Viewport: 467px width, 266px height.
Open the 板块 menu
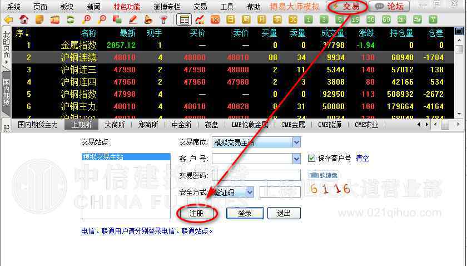pyautogui.click(x=67, y=7)
